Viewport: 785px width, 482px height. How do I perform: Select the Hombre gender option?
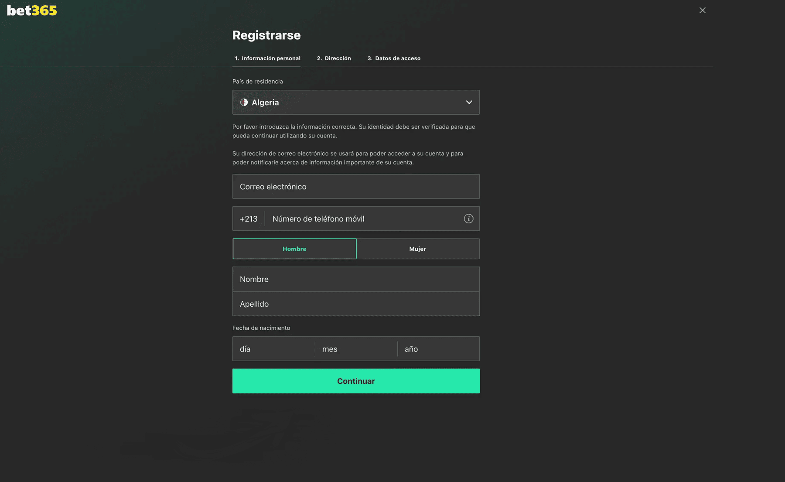[x=294, y=249]
